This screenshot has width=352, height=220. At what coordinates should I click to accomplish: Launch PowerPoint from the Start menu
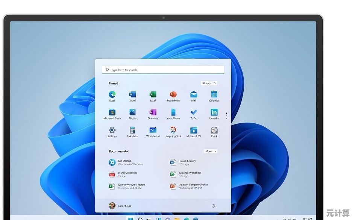pos(173,95)
